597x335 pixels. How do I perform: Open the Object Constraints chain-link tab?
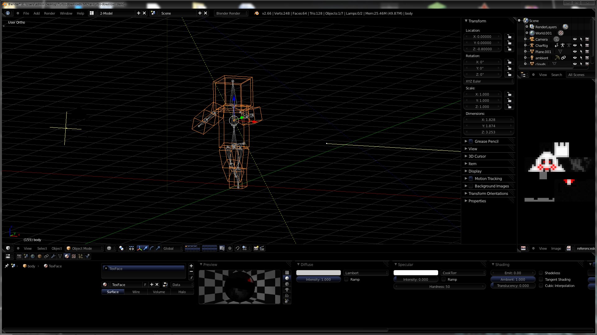46,256
